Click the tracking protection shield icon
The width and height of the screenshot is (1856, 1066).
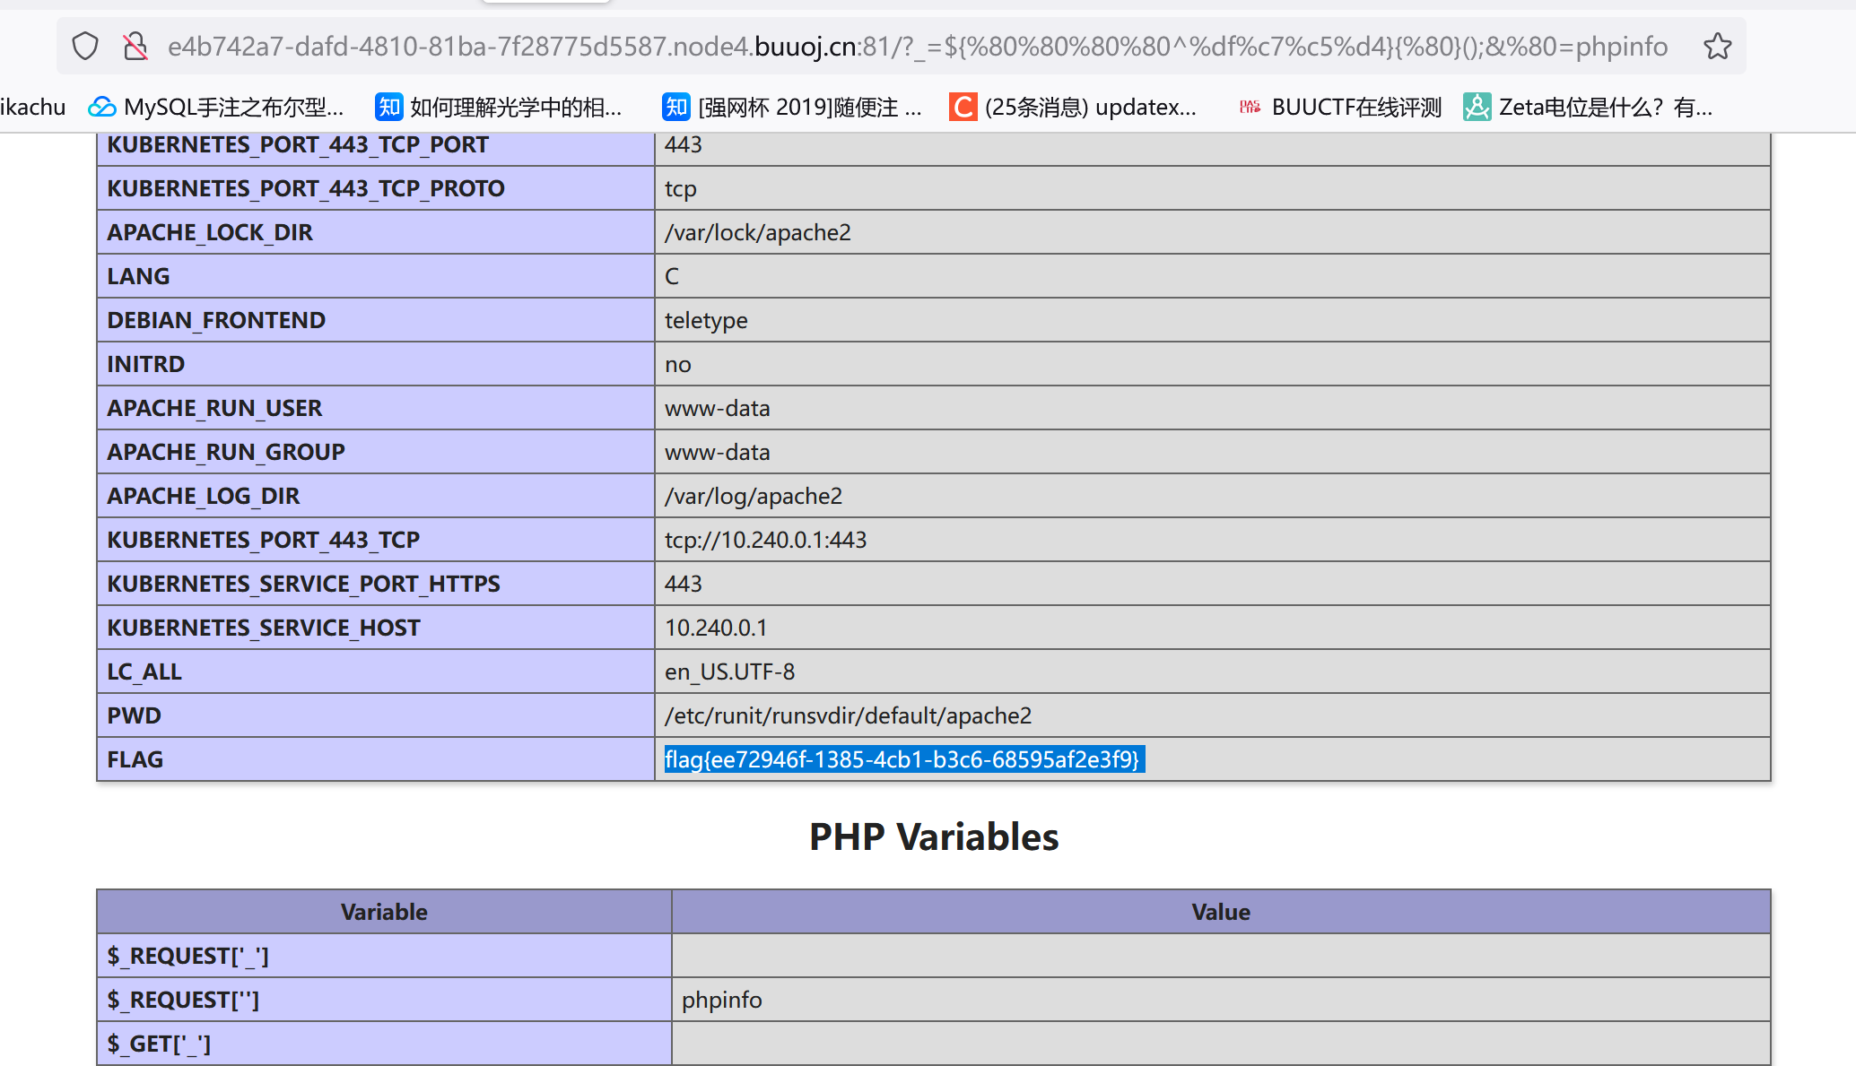(85, 46)
